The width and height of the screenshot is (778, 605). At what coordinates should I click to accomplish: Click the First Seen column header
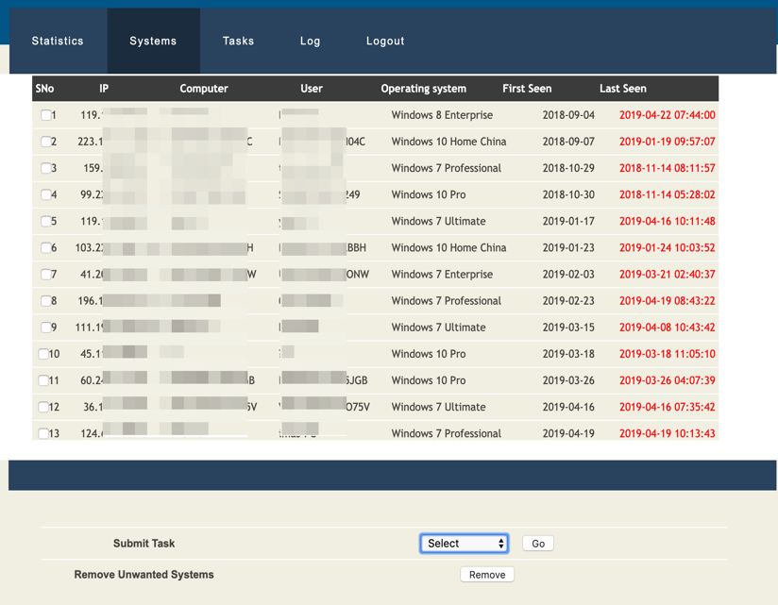527,89
